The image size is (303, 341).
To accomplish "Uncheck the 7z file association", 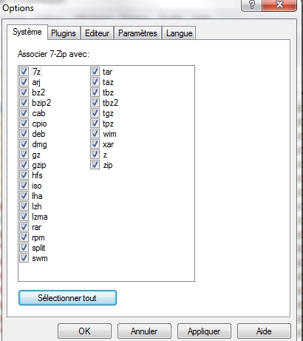I will pos(24,72).
